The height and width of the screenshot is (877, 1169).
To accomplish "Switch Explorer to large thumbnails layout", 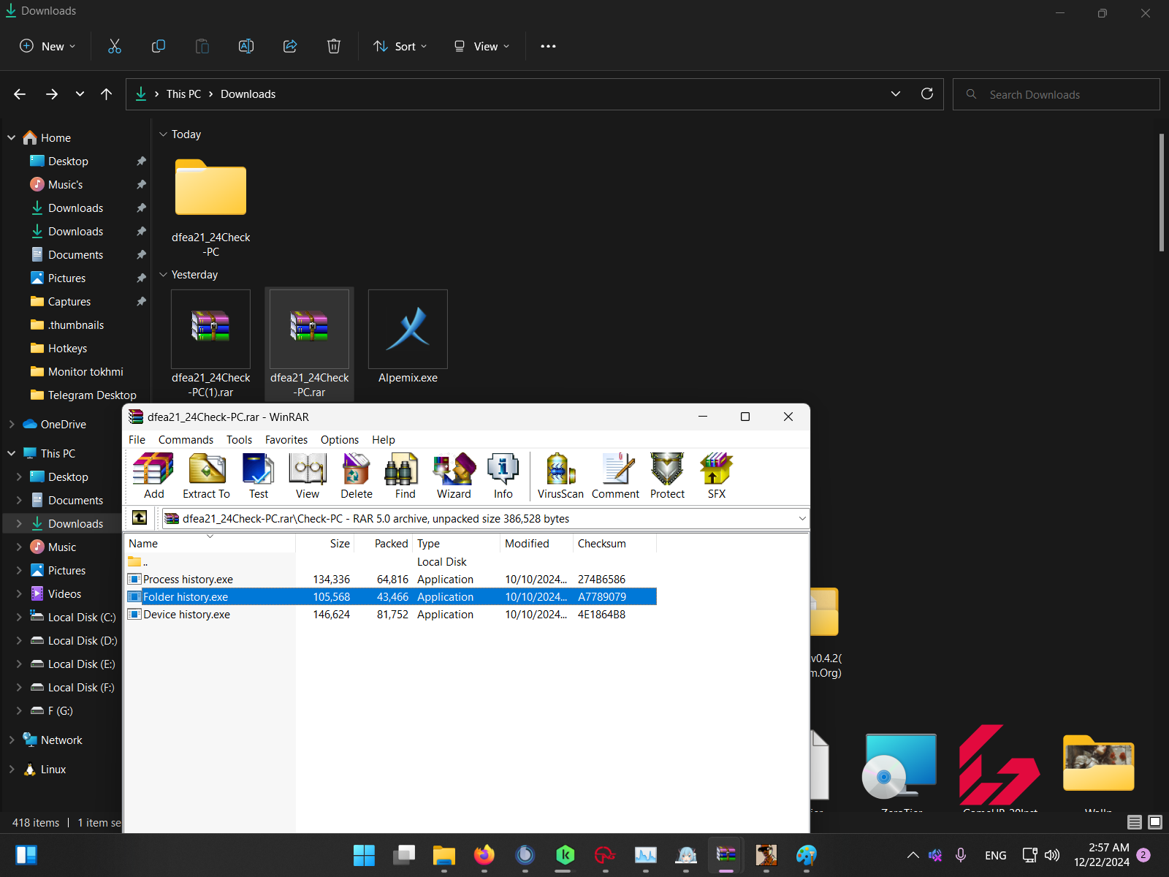I will (x=1155, y=822).
